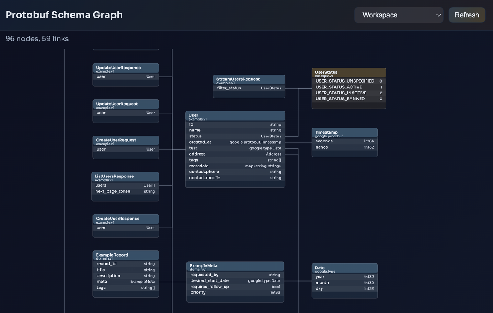Click the filter_status field in StreamUsersRequest
Image resolution: width=493 pixels, height=313 pixels.
(x=249, y=88)
